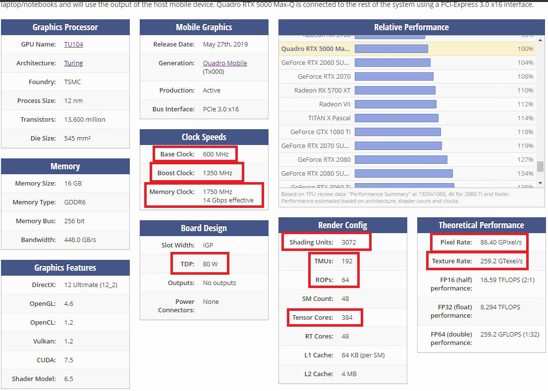Screen dimensions: 548x391
Task: Click the Relative Performance scrollbar up arrow
Action: click(540, 40)
